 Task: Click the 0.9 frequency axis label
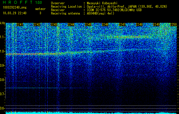point(2,66)
